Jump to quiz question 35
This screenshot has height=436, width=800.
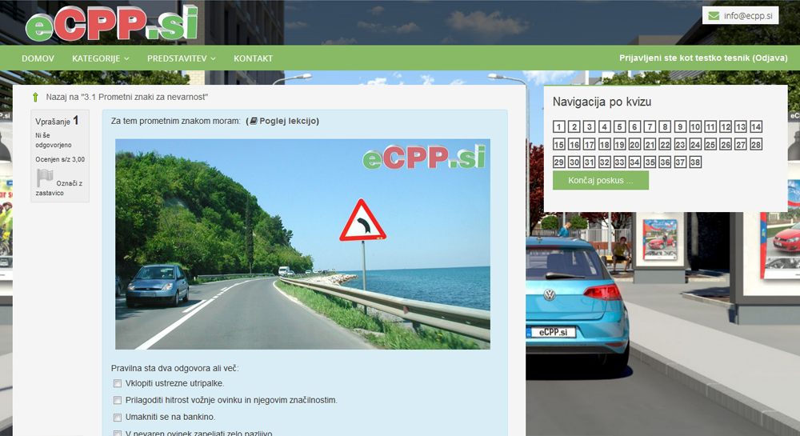pyautogui.click(x=650, y=162)
